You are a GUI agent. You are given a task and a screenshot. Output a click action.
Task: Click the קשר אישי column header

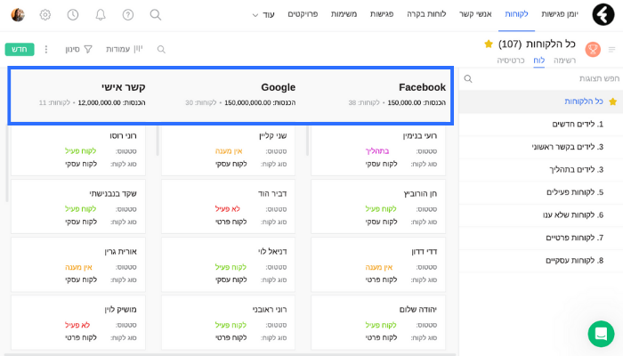click(x=123, y=87)
